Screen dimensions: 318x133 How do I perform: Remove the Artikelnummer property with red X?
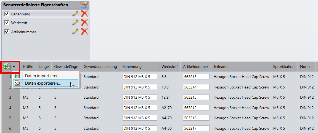coord(84,32)
